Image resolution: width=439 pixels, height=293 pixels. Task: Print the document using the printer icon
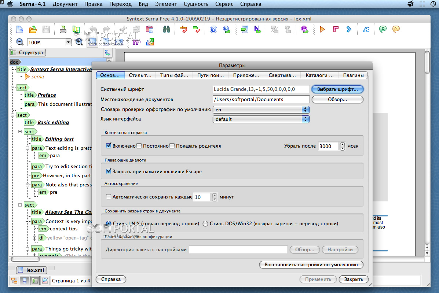click(63, 29)
